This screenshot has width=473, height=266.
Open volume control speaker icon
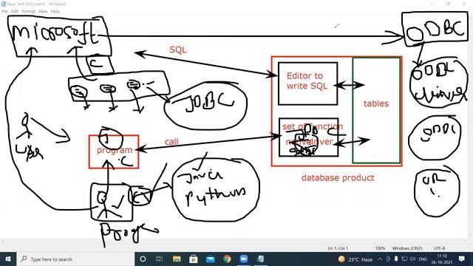pyautogui.click(x=412, y=259)
